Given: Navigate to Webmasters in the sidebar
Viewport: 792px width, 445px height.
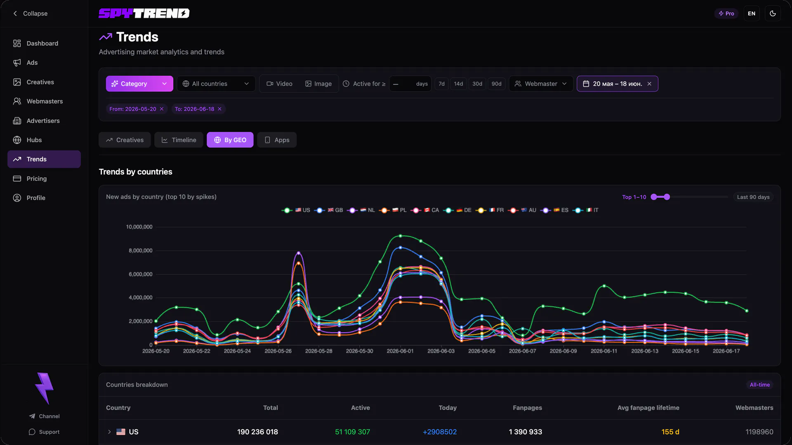Looking at the screenshot, I should [44, 101].
